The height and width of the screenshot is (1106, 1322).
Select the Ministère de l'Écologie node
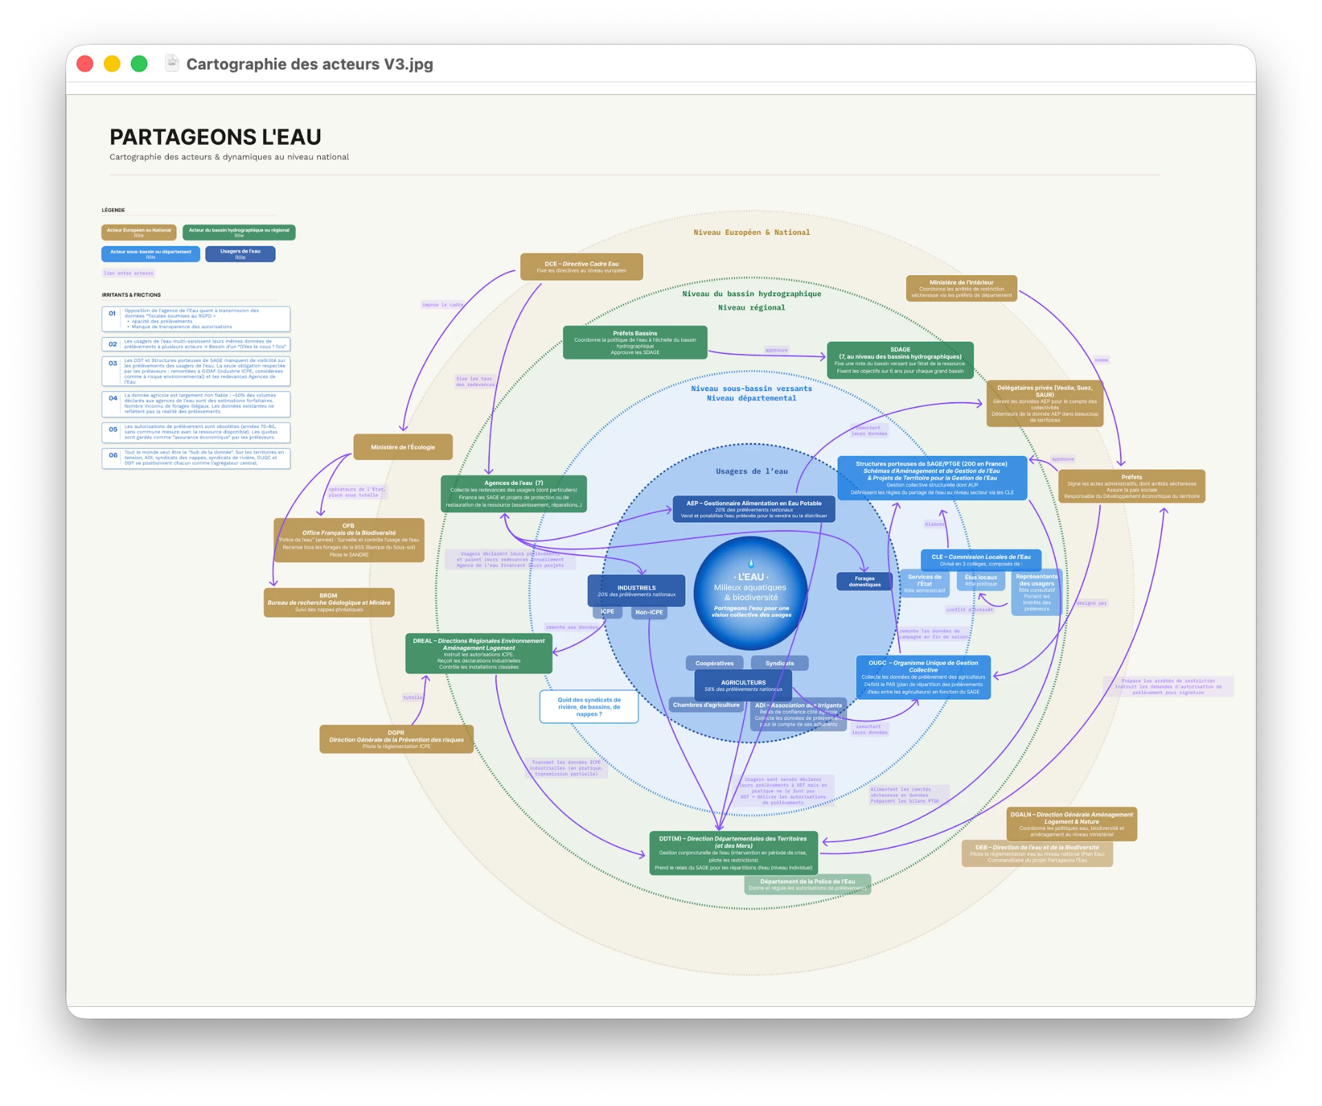(403, 447)
